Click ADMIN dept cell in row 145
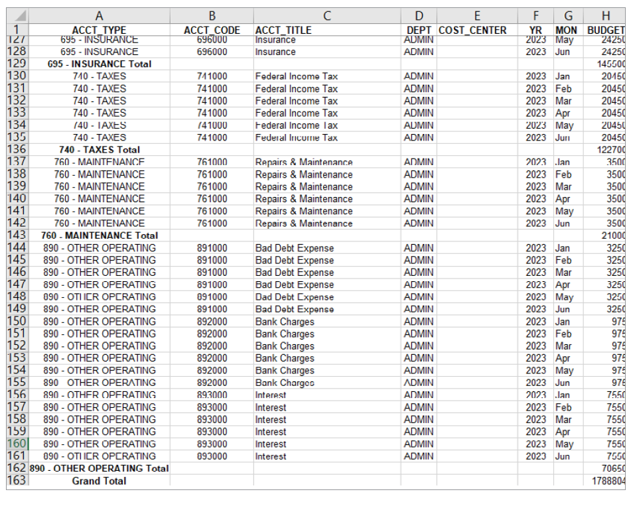Viewport: 633px width, 508px height. point(419,260)
